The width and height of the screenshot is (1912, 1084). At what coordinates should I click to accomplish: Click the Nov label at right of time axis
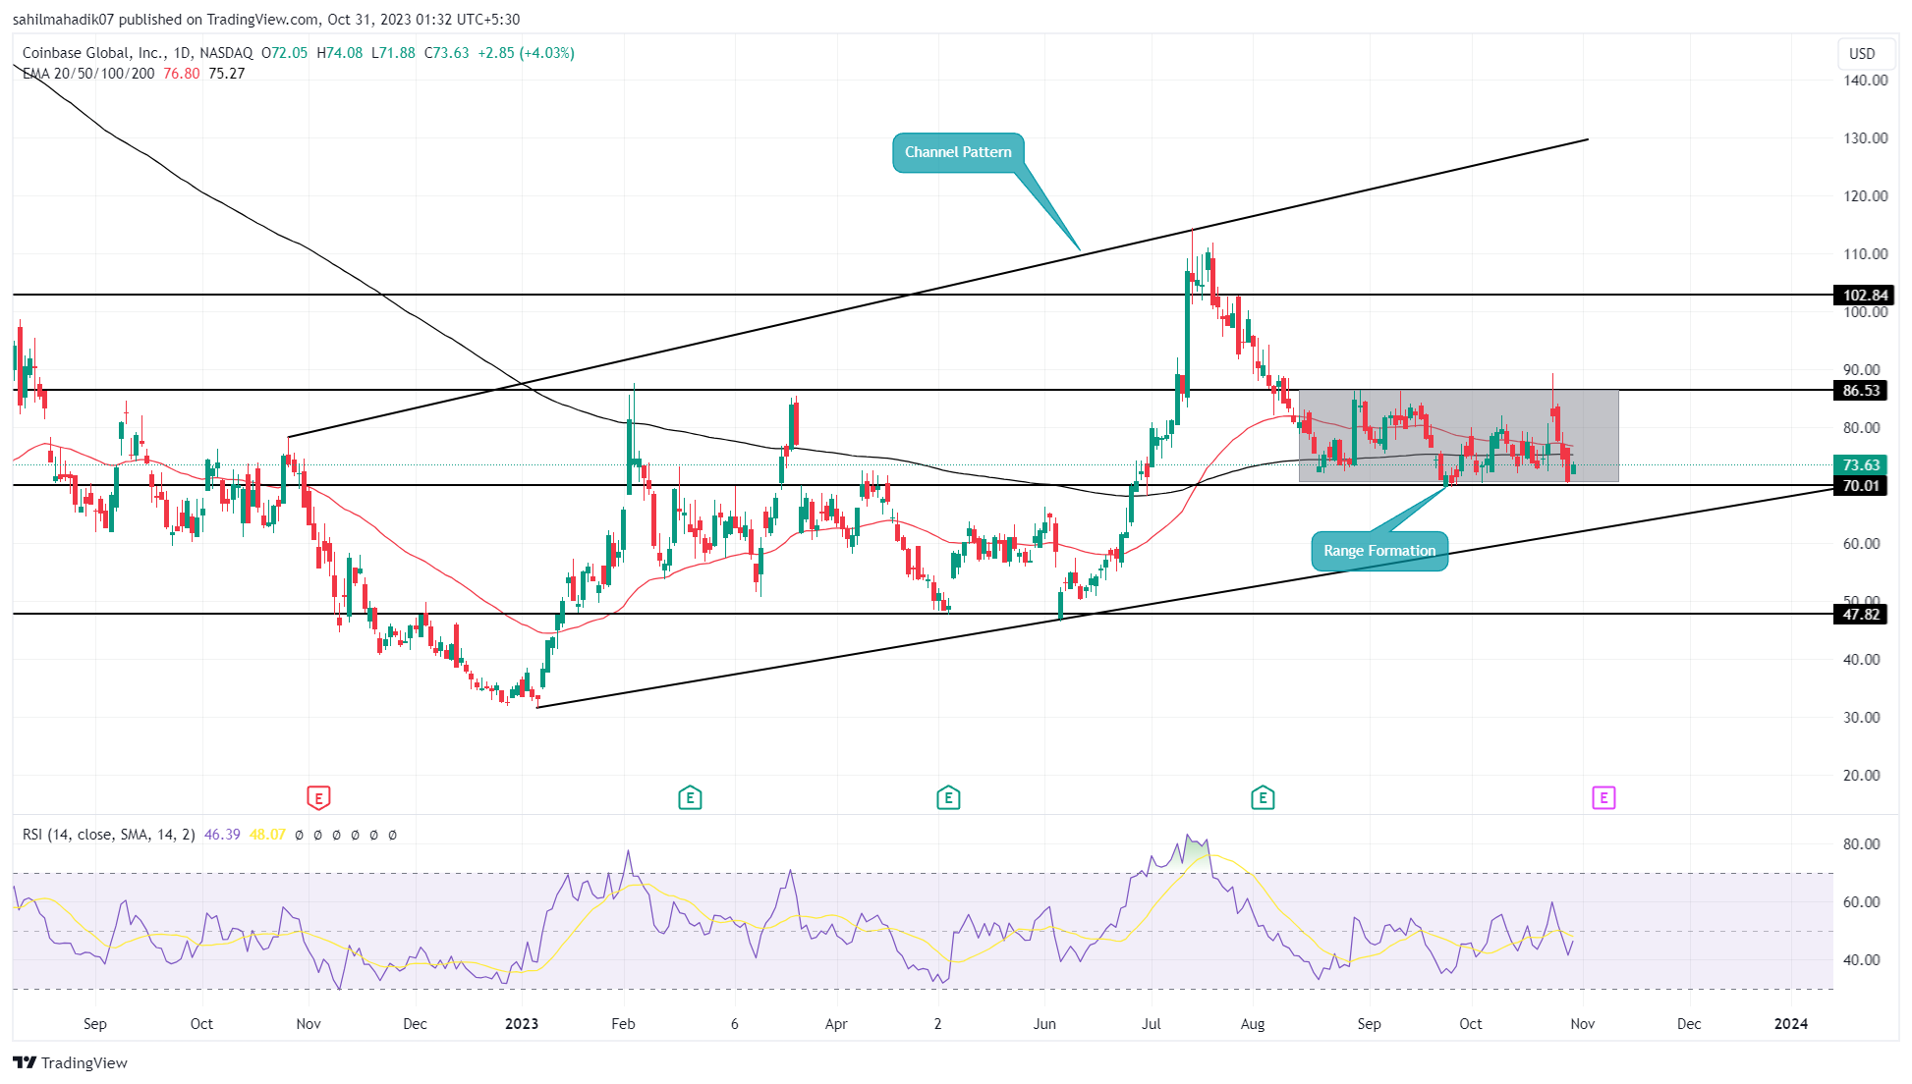click(x=1583, y=1023)
